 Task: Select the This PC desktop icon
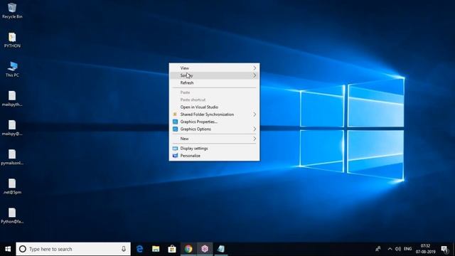12,70
